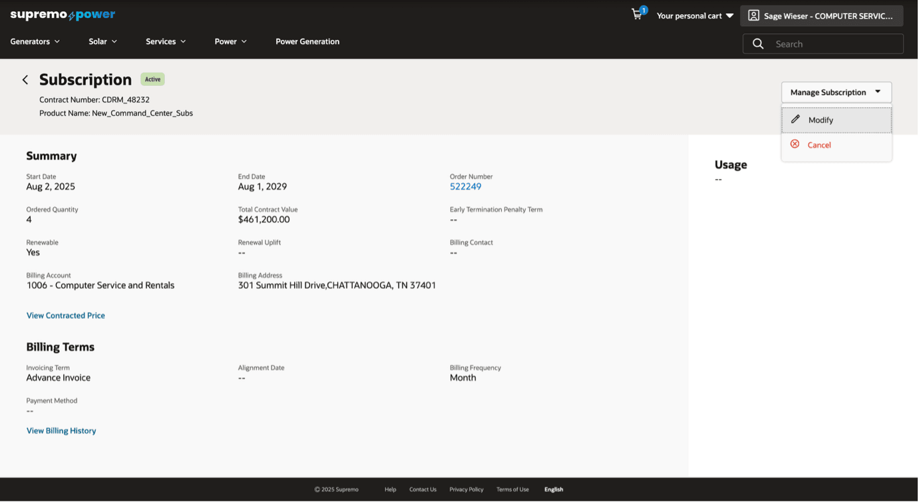Open the Privacy Policy footer link

tap(466, 489)
